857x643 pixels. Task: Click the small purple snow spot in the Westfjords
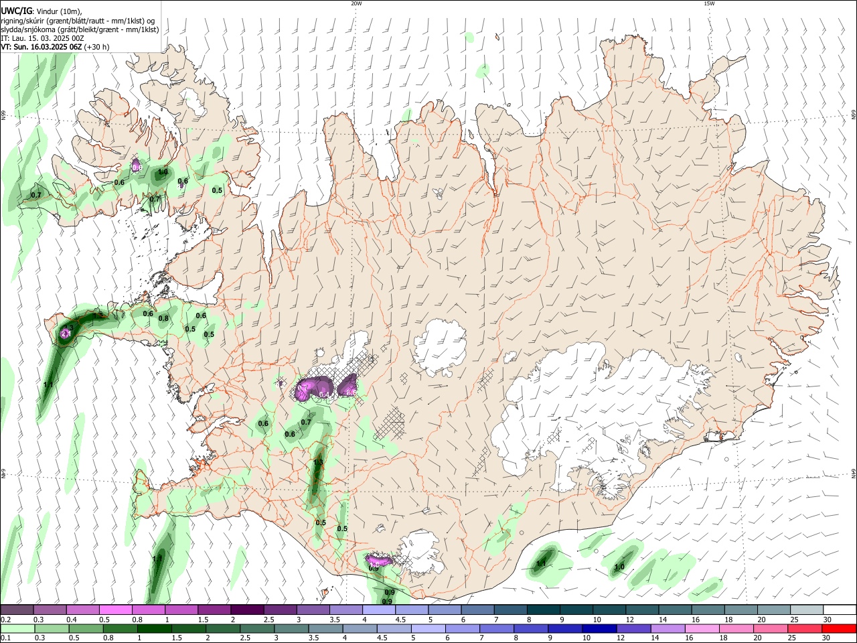(137, 164)
